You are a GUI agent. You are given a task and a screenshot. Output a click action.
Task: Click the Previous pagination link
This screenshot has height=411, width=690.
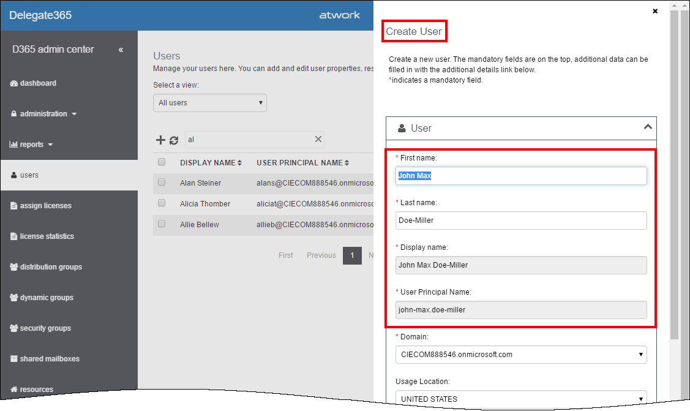click(321, 255)
